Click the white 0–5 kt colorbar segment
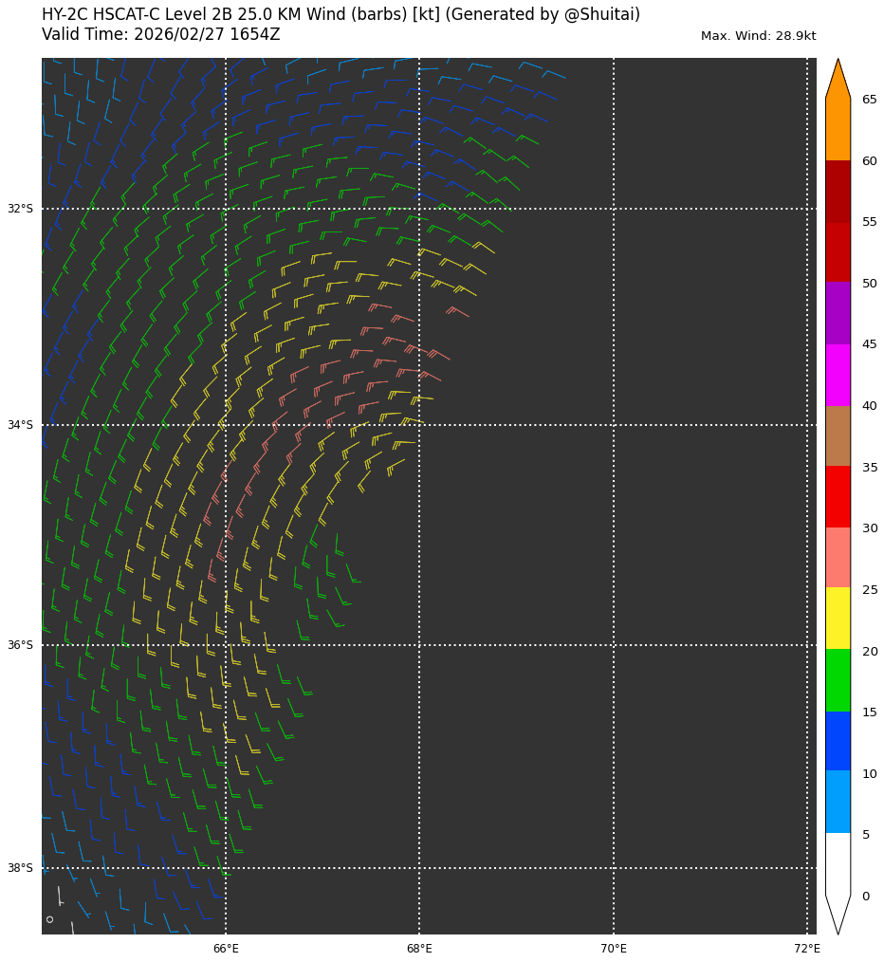 pyautogui.click(x=838, y=864)
